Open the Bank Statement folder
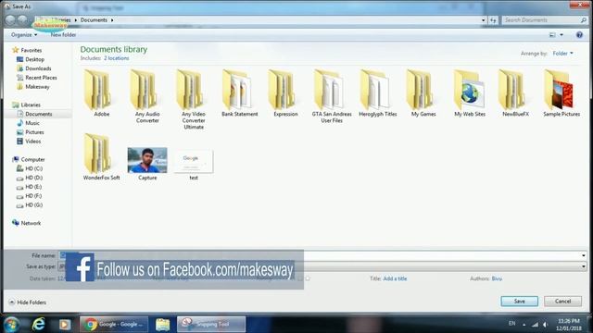Image resolution: width=593 pixels, height=333 pixels. pyautogui.click(x=239, y=92)
